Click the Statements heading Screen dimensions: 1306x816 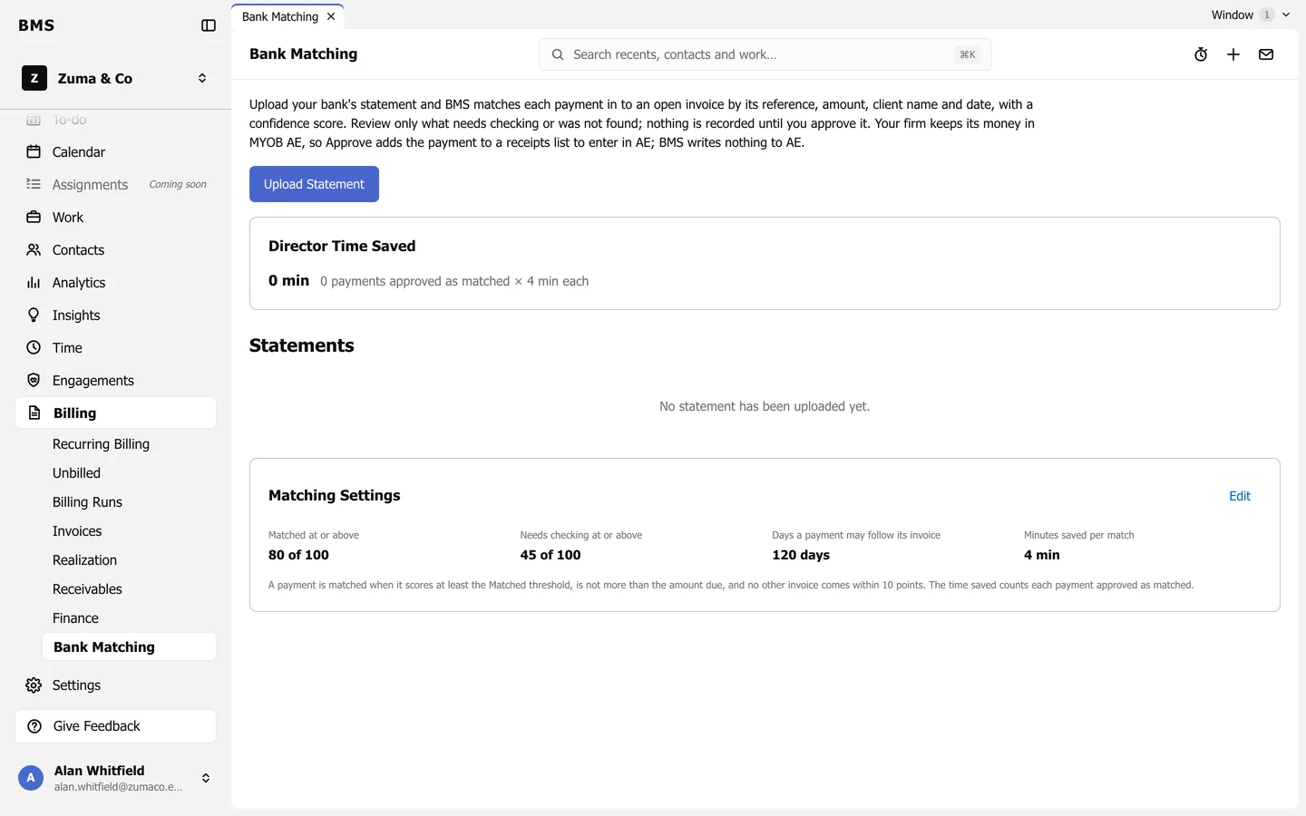click(x=302, y=345)
